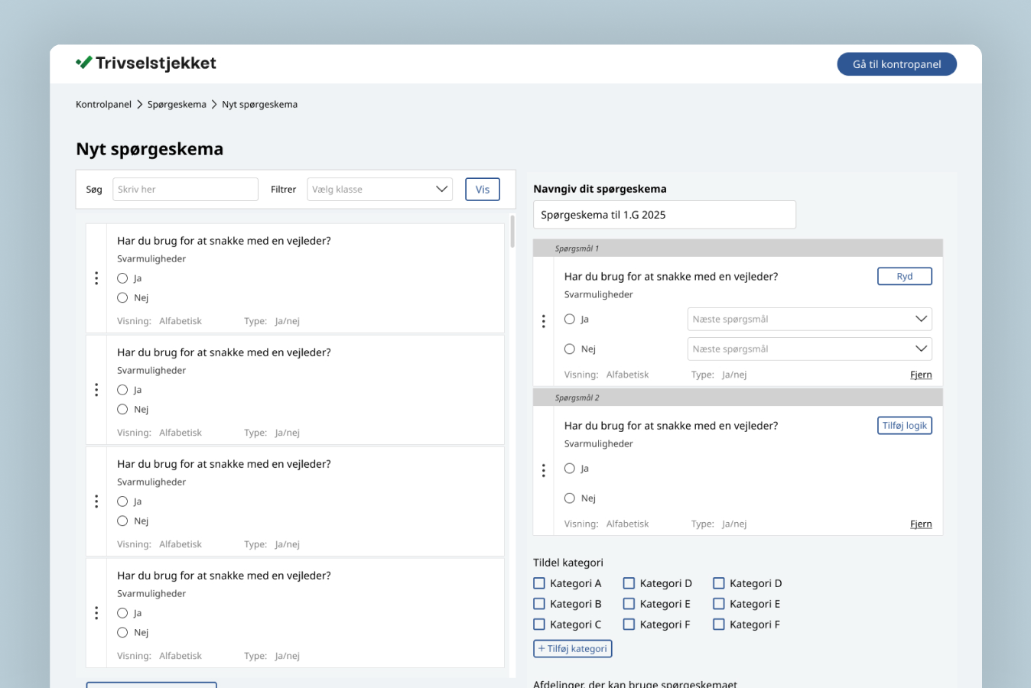Click the plus Tilføj kategori button
Screen dimensions: 1031x688
coord(572,648)
